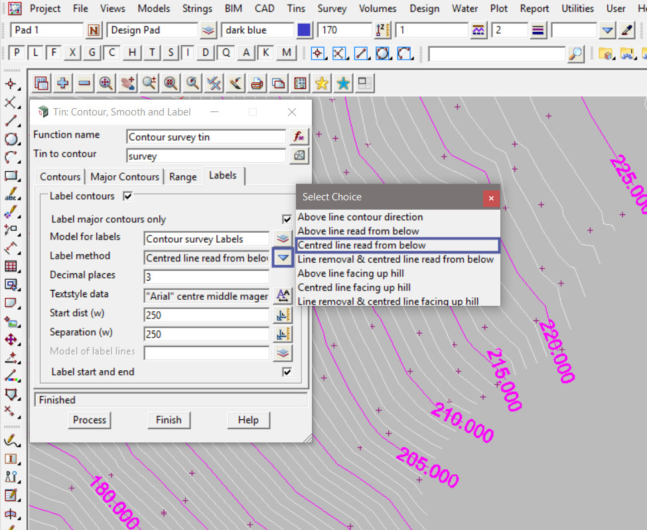
Task: Click the measure icon beside Start dist
Action: click(x=283, y=314)
